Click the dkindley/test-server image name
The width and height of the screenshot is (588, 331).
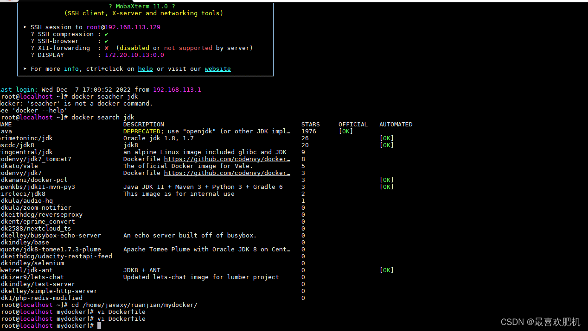(x=38, y=284)
